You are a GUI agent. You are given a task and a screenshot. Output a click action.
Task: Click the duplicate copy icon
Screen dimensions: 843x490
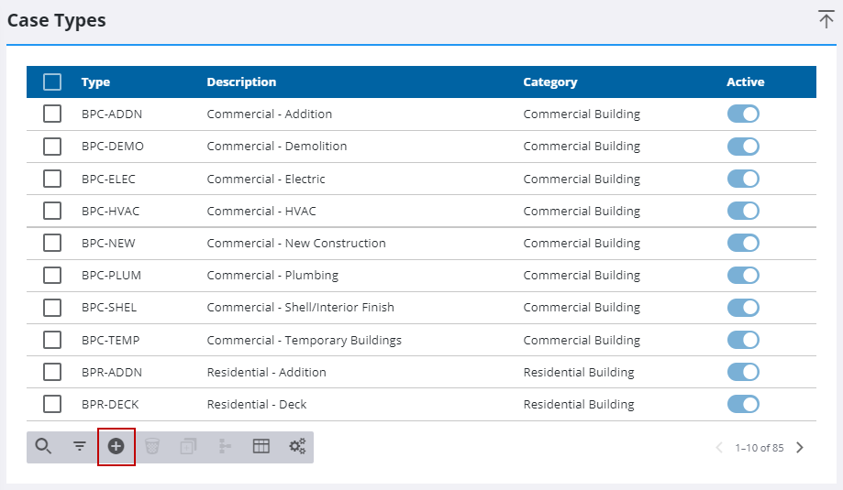(x=188, y=447)
